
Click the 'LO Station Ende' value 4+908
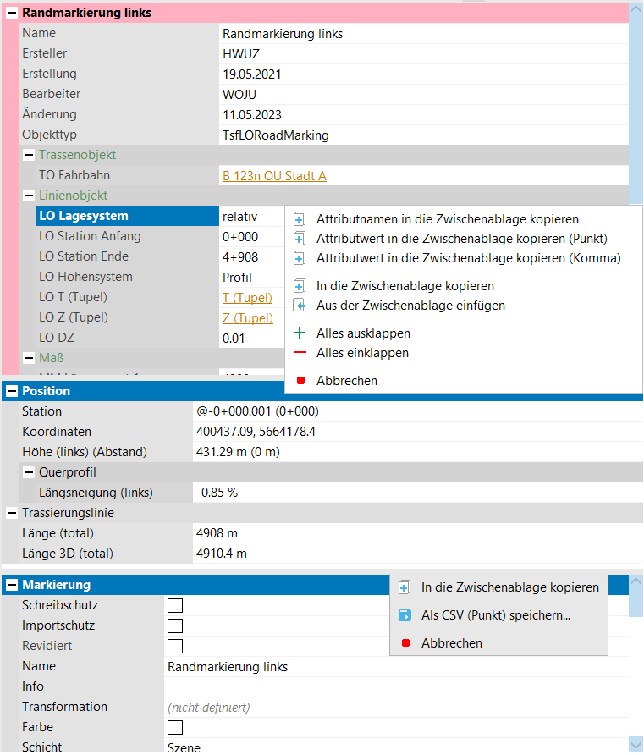point(240,257)
